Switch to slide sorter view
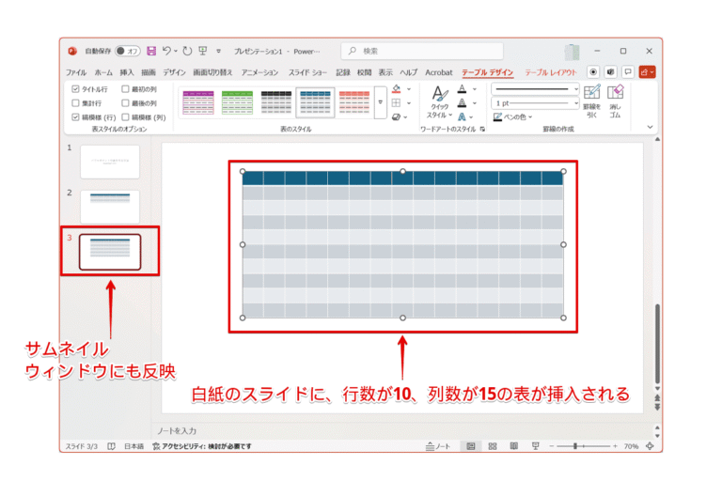 point(493,446)
